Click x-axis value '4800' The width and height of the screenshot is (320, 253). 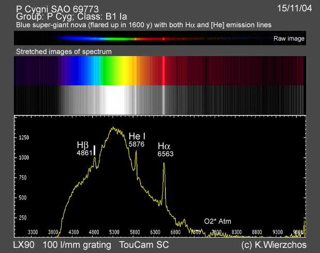[94, 232]
